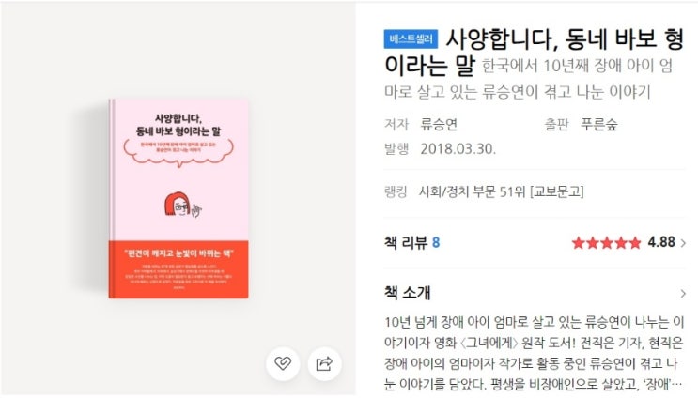This screenshot has height=398, width=698.
Task: Click the book description paragraph text
Action: pyautogui.click(x=534, y=353)
